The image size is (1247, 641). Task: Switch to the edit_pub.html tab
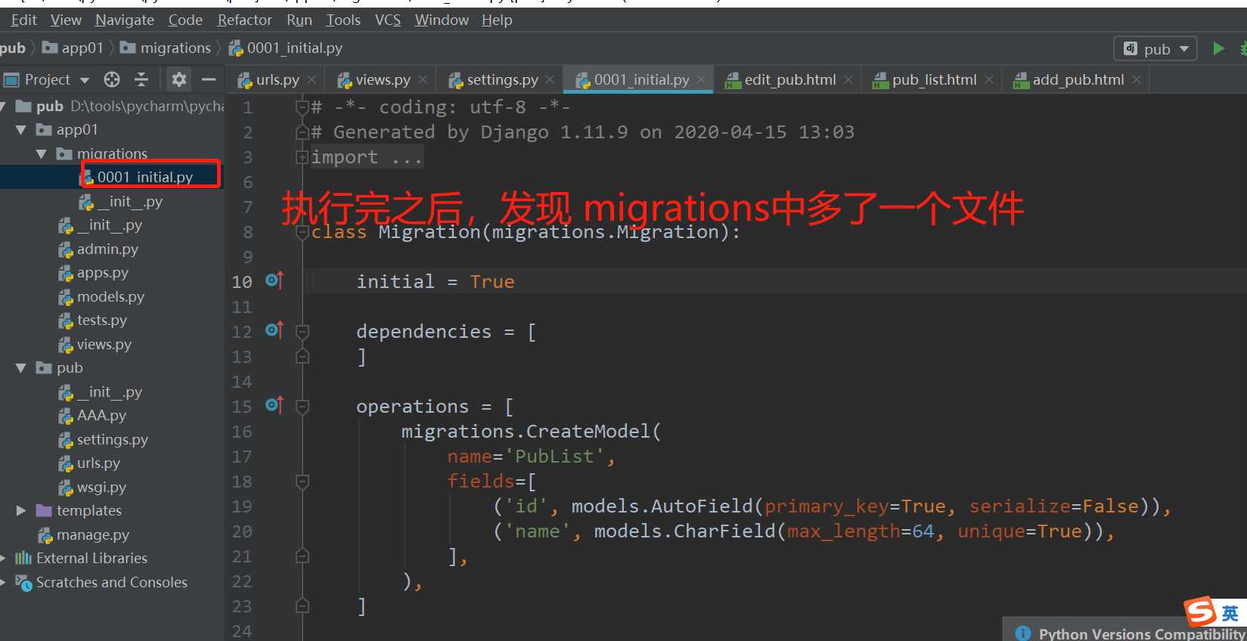click(x=790, y=79)
